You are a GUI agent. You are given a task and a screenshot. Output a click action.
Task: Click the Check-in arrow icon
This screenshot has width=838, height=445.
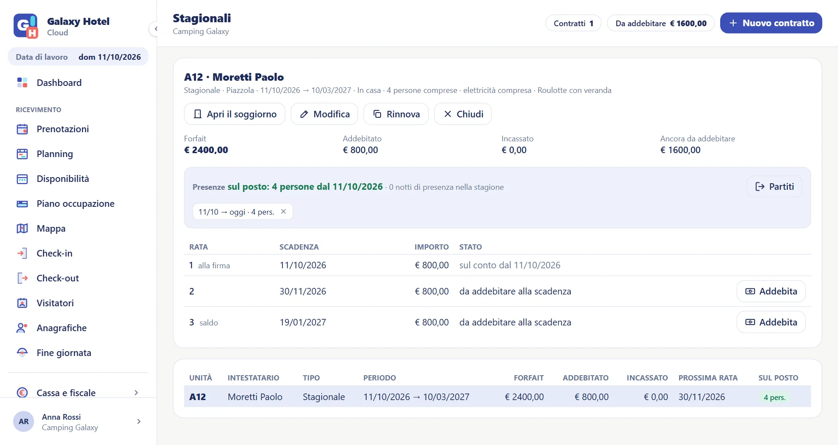coord(22,253)
